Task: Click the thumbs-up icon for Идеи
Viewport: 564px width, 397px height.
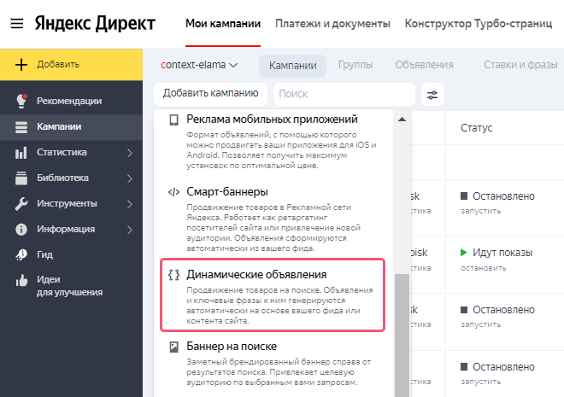Action: (21, 281)
